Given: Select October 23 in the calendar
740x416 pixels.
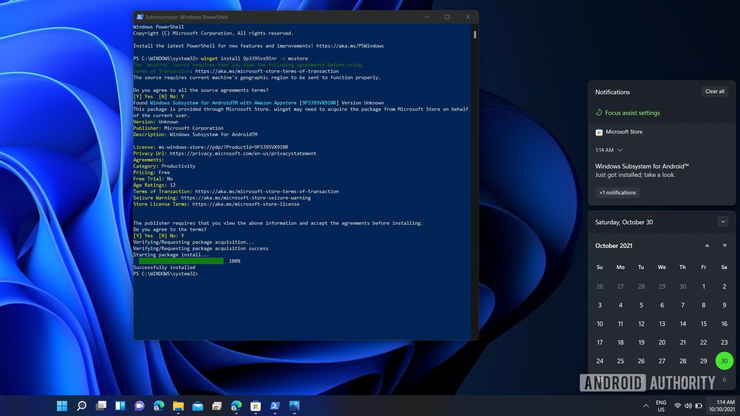Looking at the screenshot, I should [724, 342].
